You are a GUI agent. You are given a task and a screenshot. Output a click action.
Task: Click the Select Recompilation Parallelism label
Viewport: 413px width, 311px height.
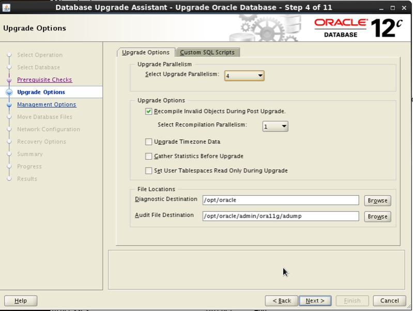[x=202, y=125]
